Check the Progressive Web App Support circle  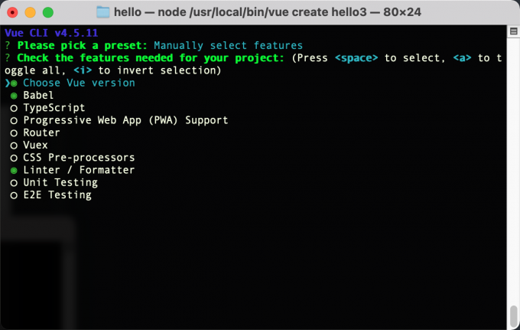pyautogui.click(x=14, y=121)
